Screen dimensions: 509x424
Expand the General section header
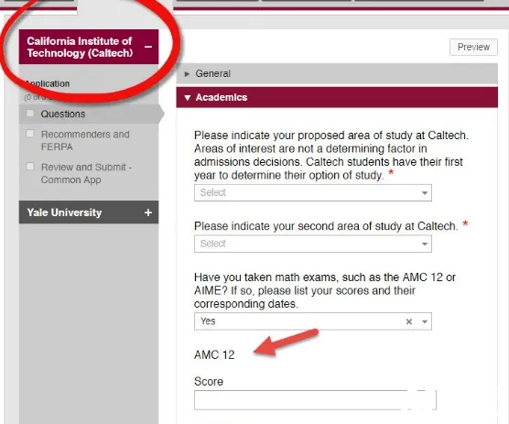[x=337, y=74]
